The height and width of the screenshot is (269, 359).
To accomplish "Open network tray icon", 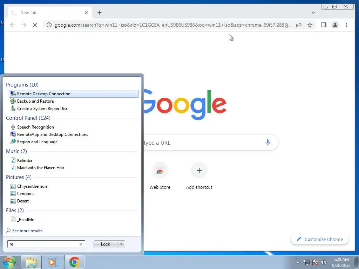I will (x=306, y=262).
